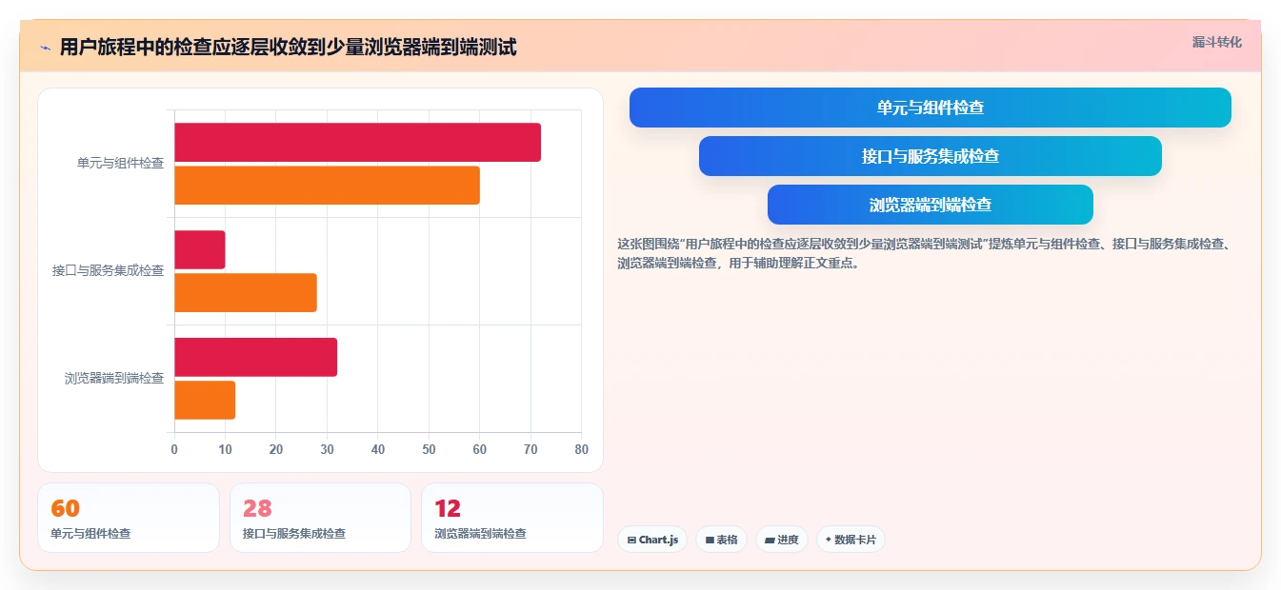Click the 数据卡片 tag
The image size is (1281, 590).
pos(851,540)
